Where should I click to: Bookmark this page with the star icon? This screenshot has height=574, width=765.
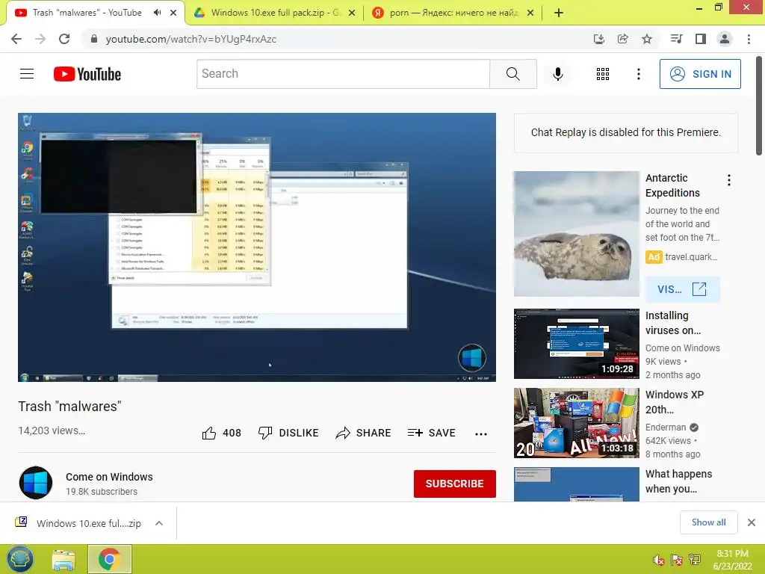(x=646, y=39)
